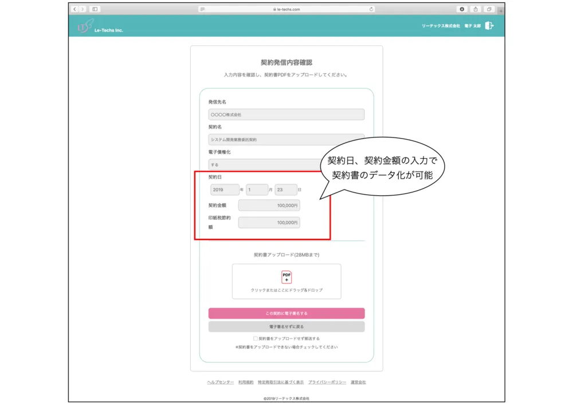573x405 pixels.
Task: Click the リーテックス株式会社 company name in header
Action: (x=441, y=26)
